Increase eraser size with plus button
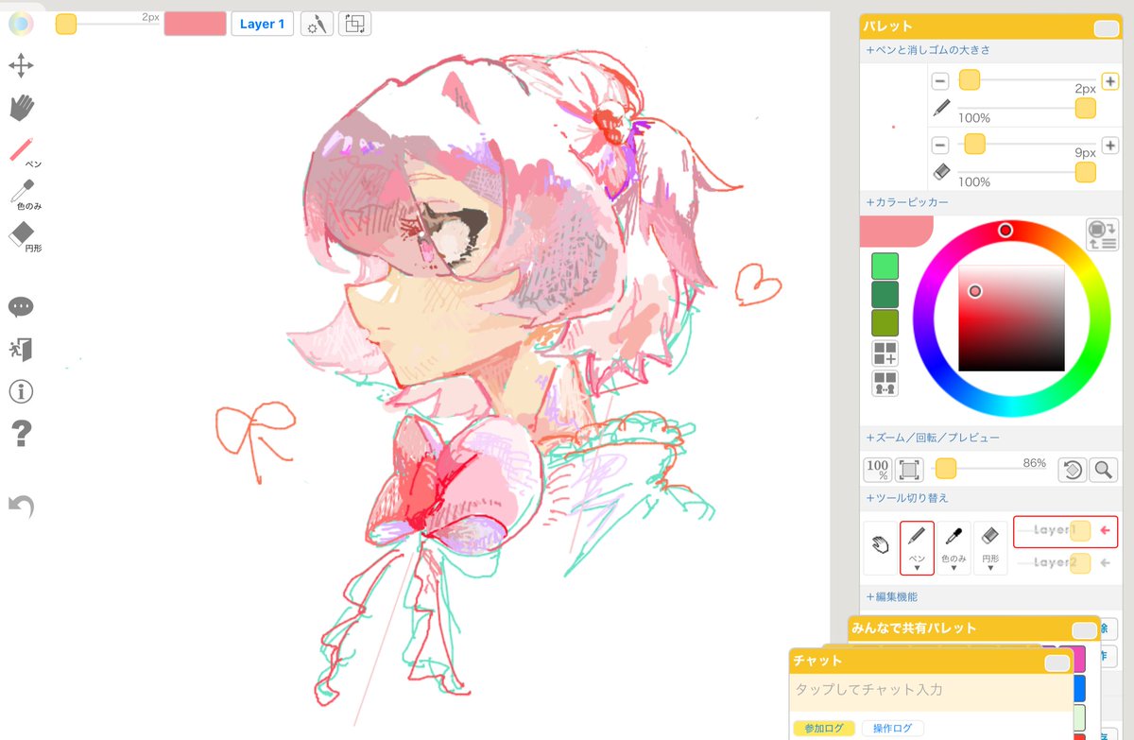Screen dimensions: 1134x740 coord(1110,145)
